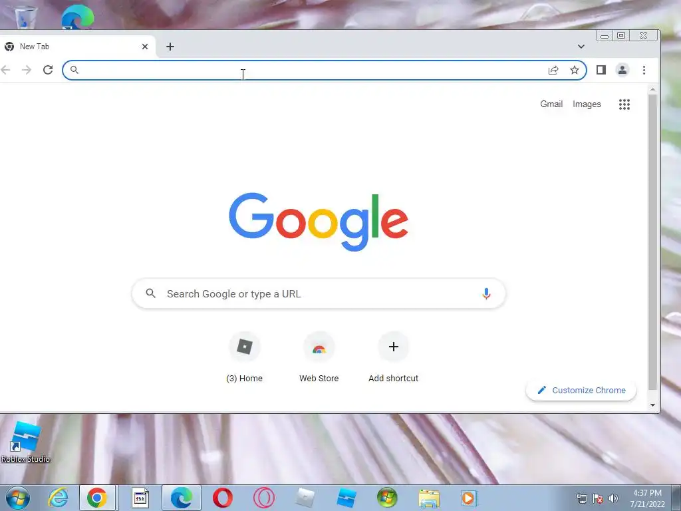Expand the tab search dropdown arrow
This screenshot has height=511, width=681.
(581, 47)
